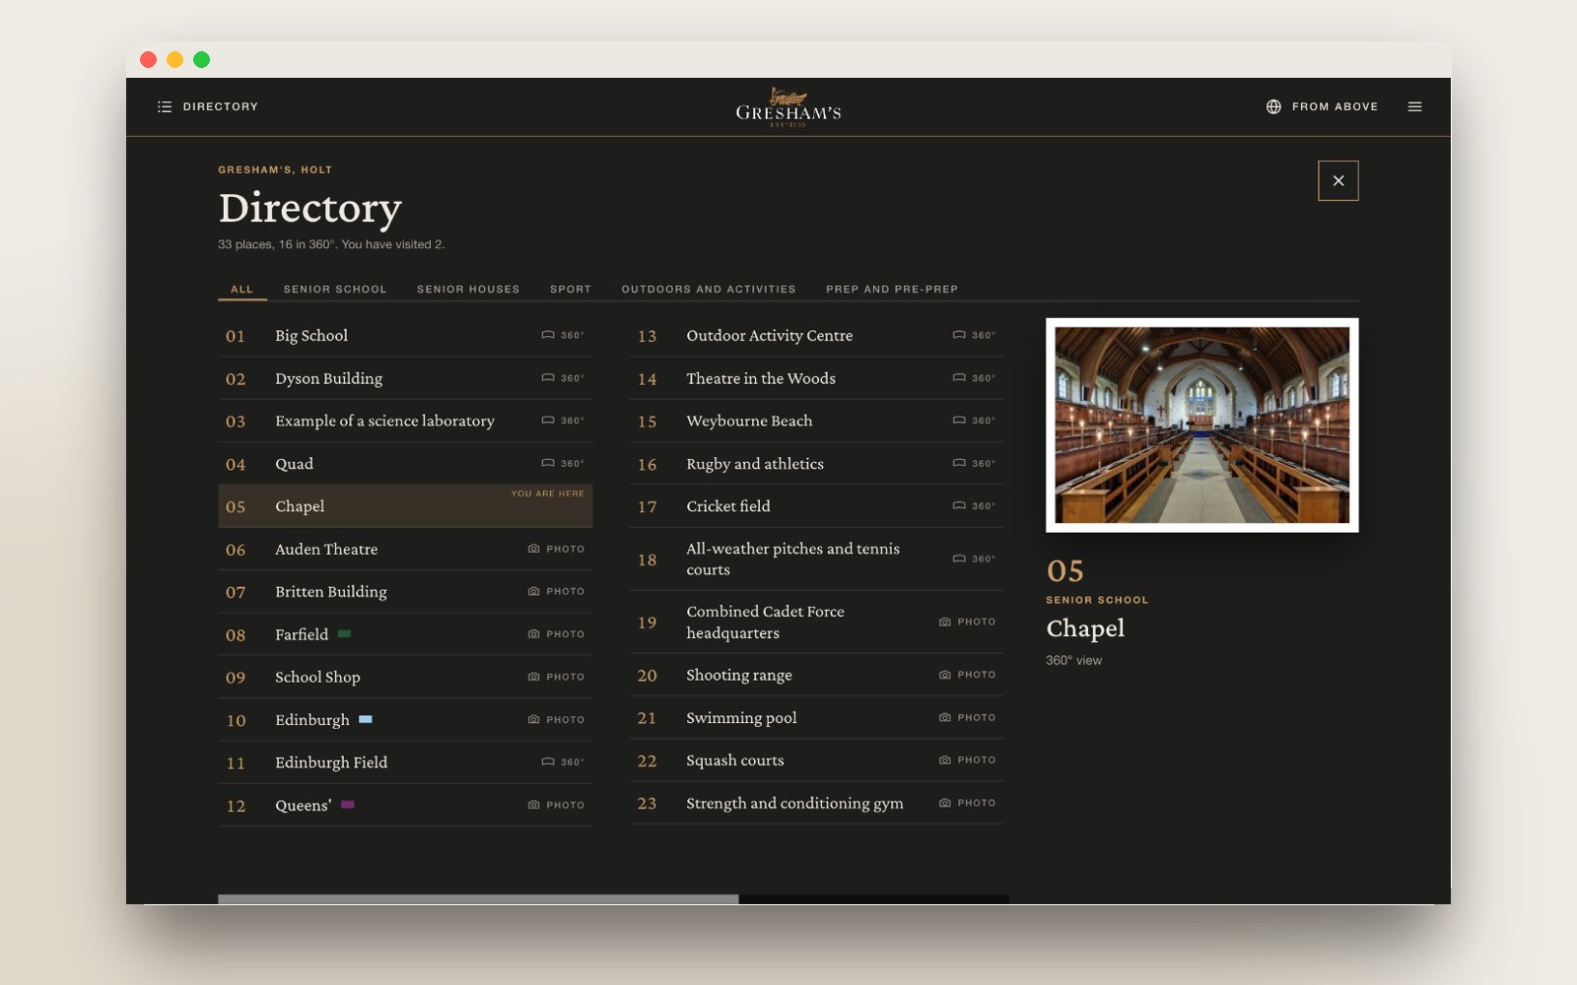Click the camera icon for Britten Building
This screenshot has height=985, width=1577.
(534, 592)
